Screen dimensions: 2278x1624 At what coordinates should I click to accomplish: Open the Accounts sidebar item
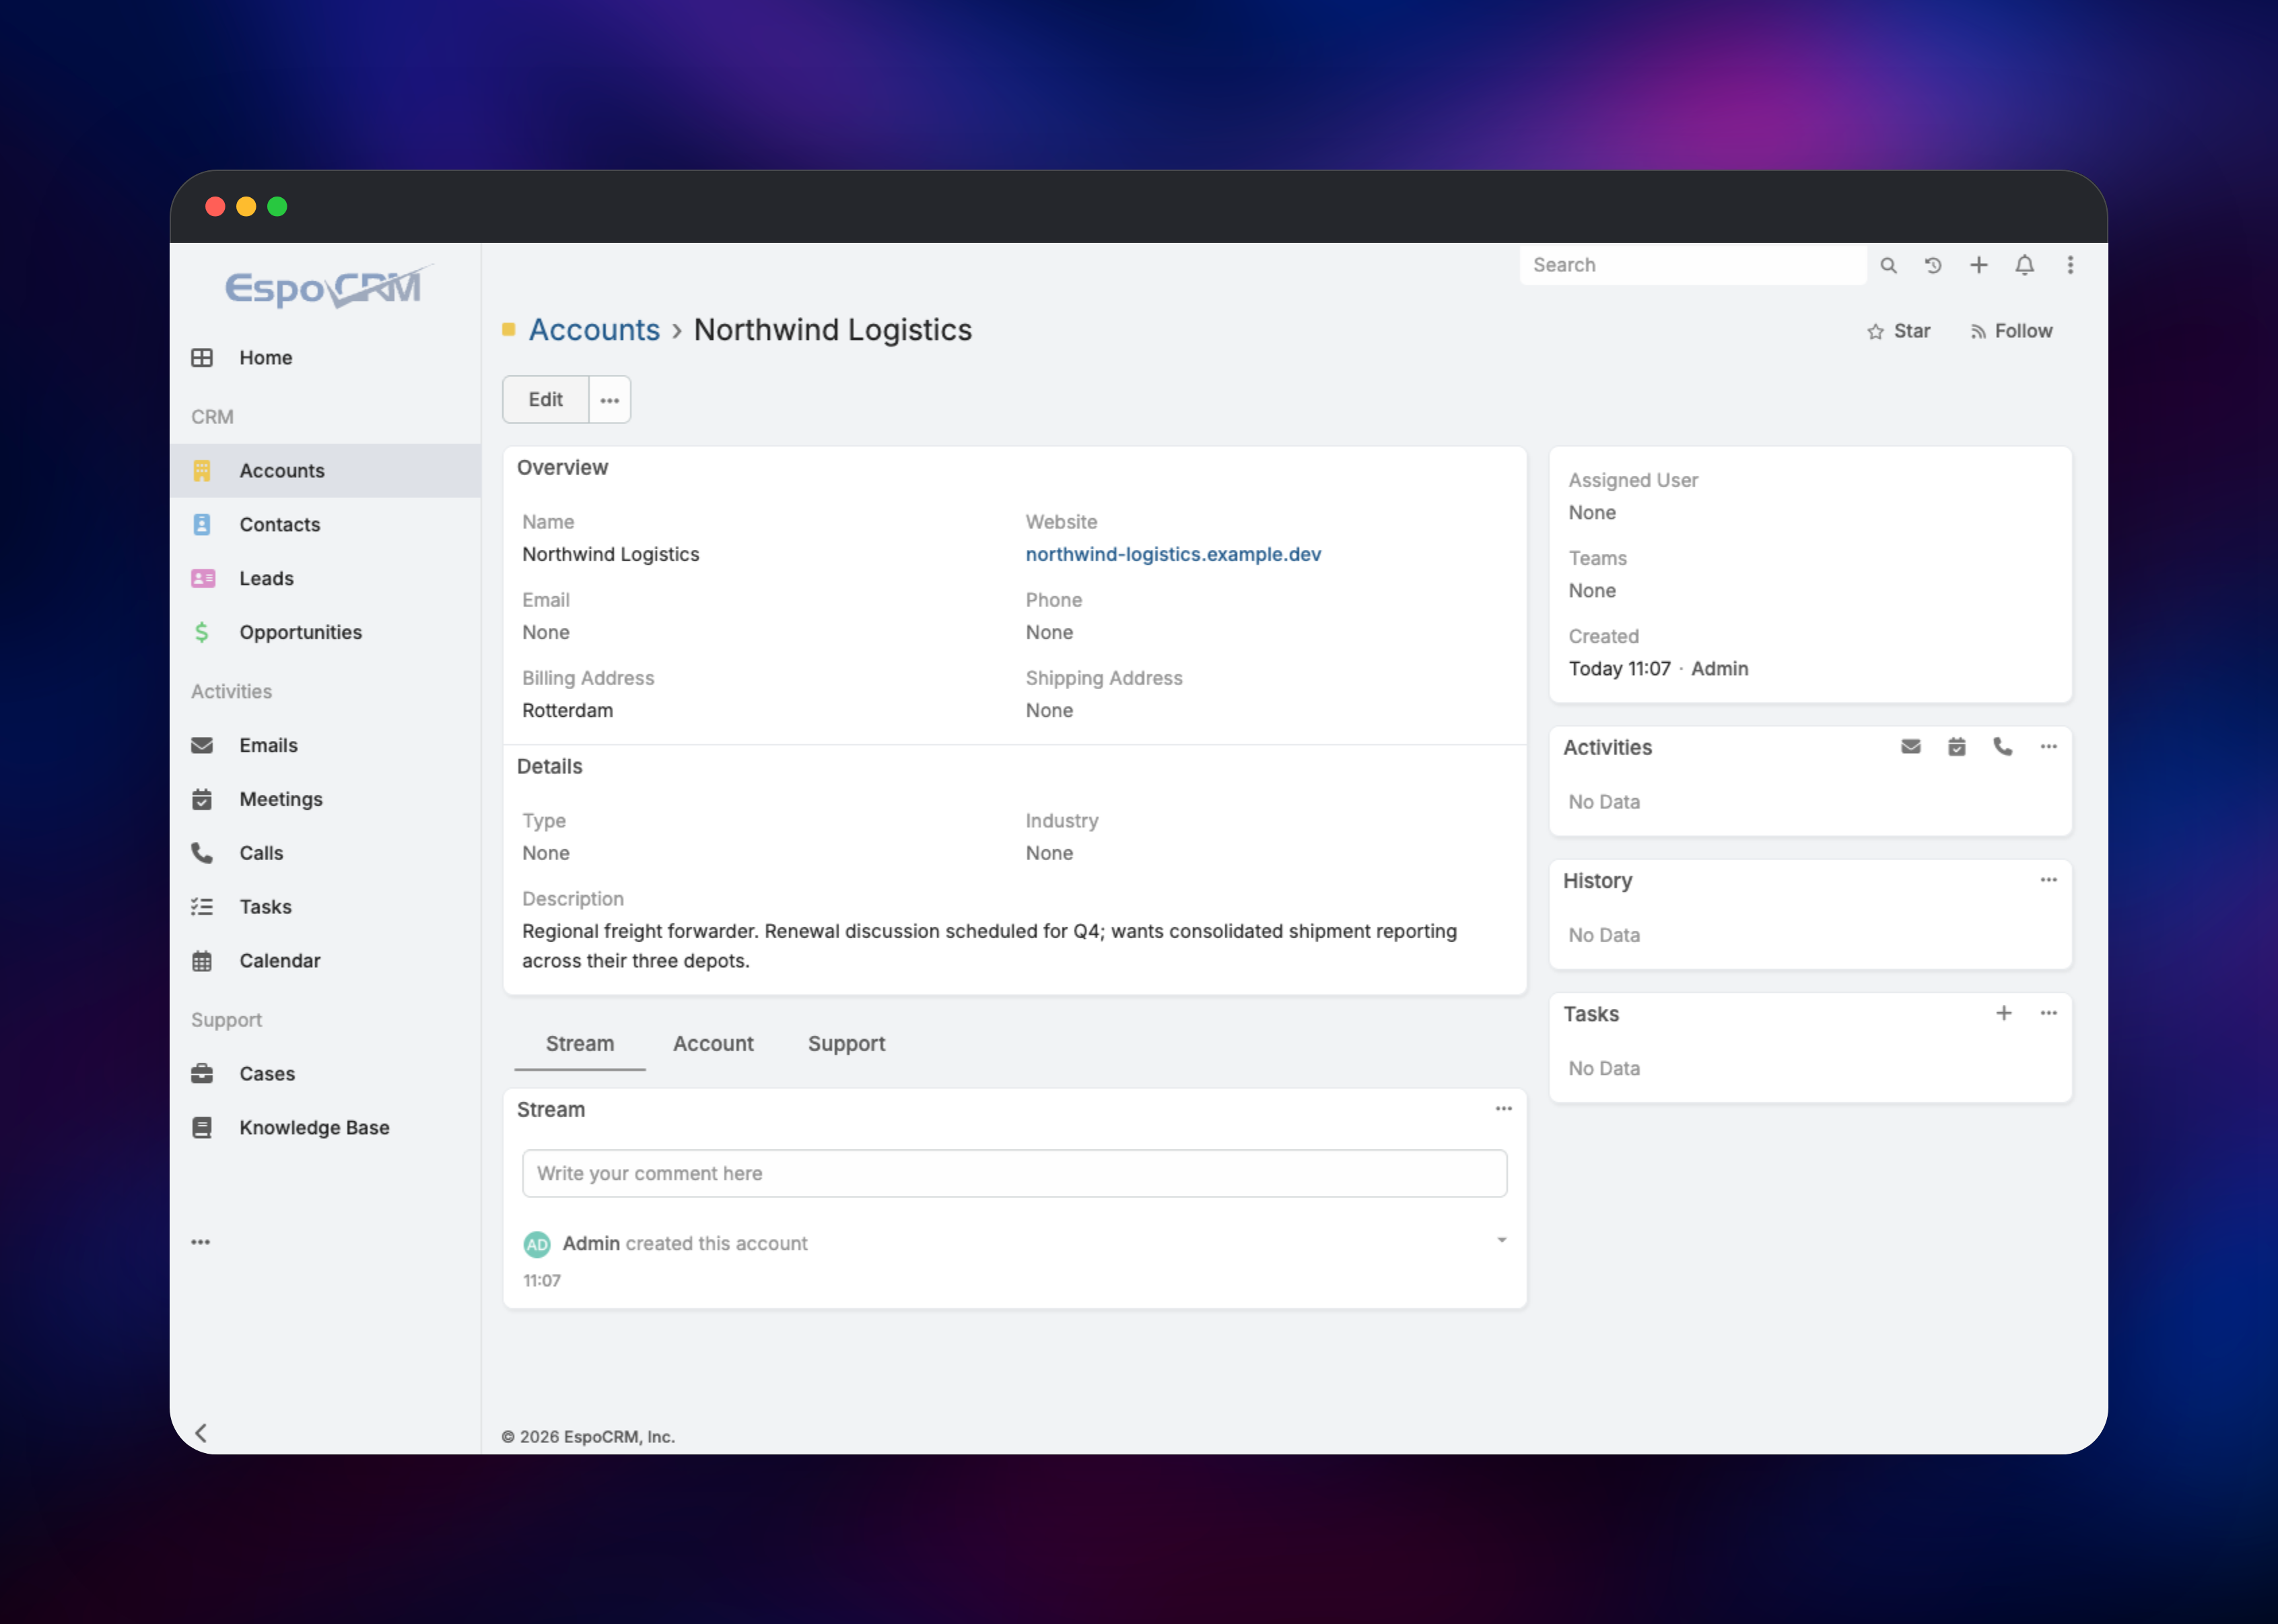tap(325, 471)
